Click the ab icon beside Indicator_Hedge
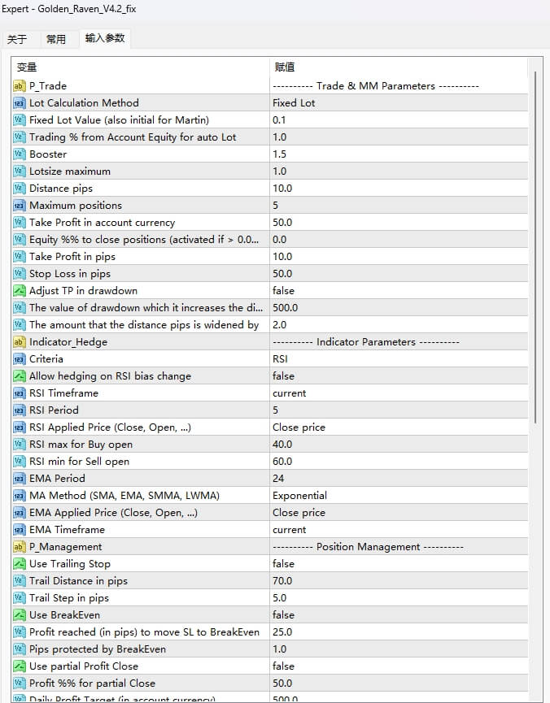The height and width of the screenshot is (703, 550). coord(18,342)
